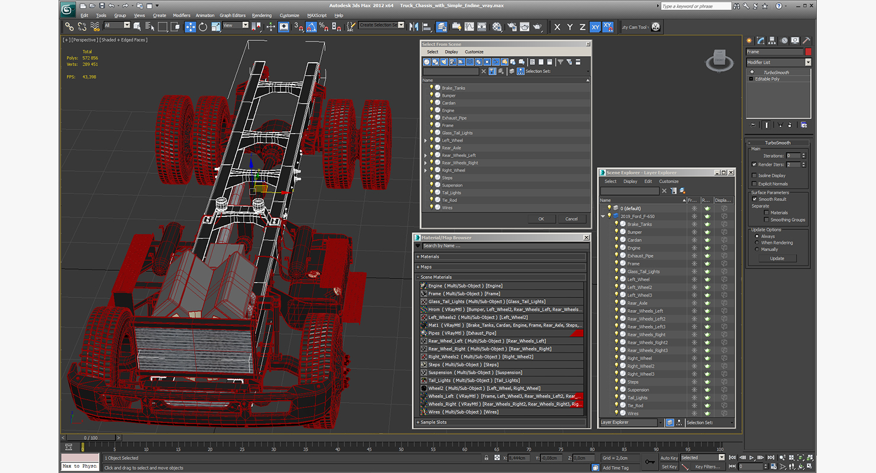Activate the Select and Rotate tool
Screen dimensions: 876x473
click(x=203, y=27)
